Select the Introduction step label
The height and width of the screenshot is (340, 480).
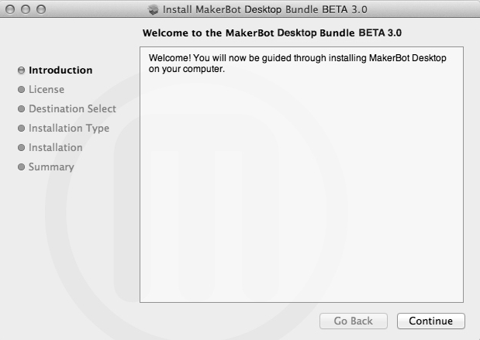60,70
